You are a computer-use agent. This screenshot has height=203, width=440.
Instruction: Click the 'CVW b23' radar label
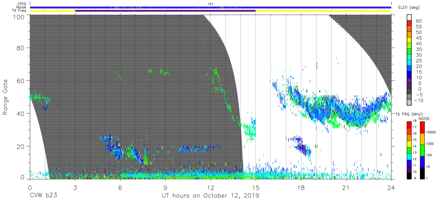click(x=43, y=195)
